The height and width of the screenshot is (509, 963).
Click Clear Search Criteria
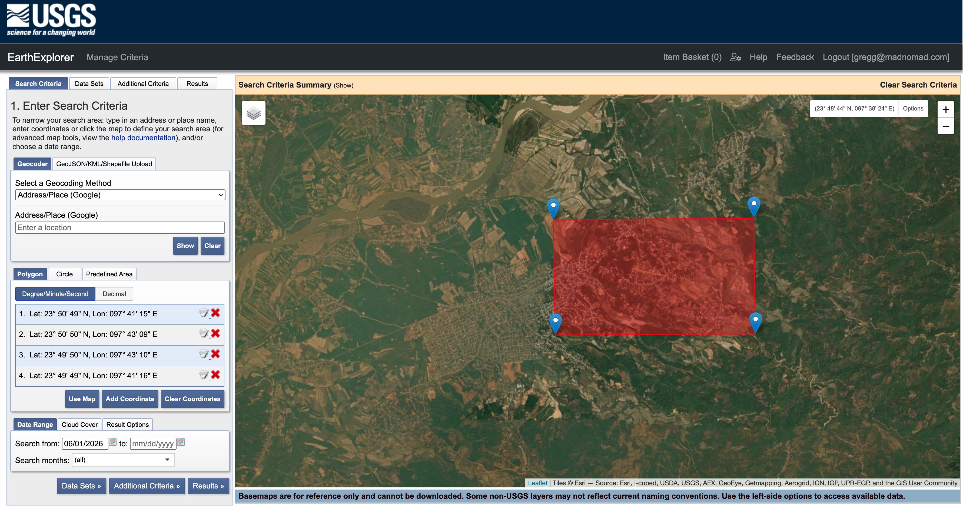(918, 85)
